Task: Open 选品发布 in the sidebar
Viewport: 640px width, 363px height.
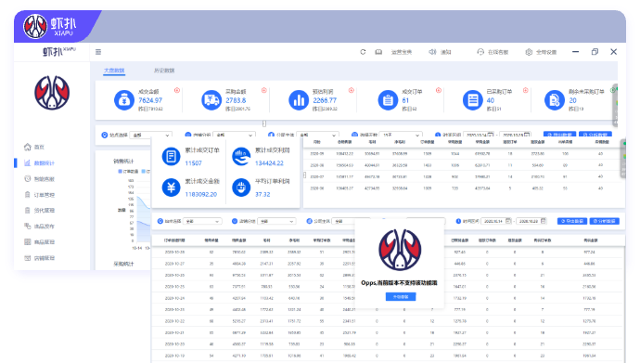Action: [x=40, y=227]
